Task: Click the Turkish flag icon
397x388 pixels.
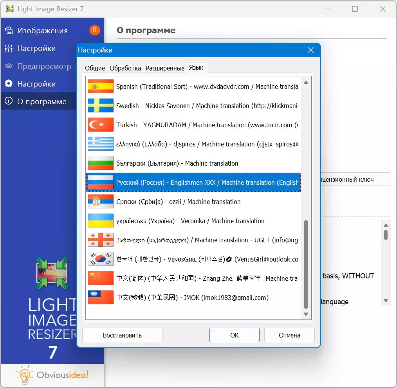Action: click(x=101, y=125)
